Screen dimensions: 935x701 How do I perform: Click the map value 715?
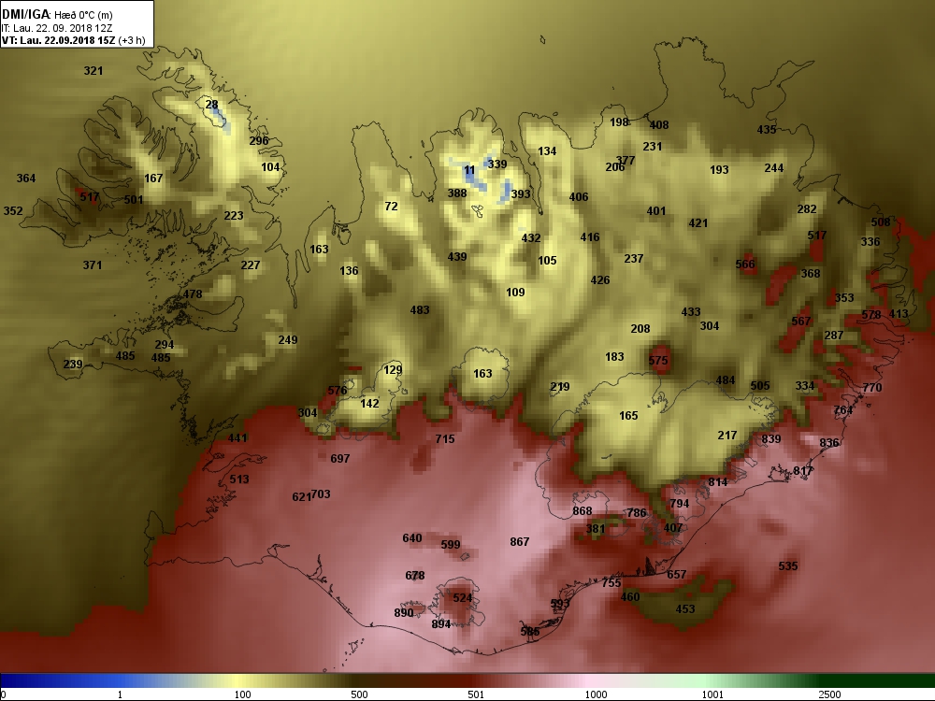(x=445, y=439)
